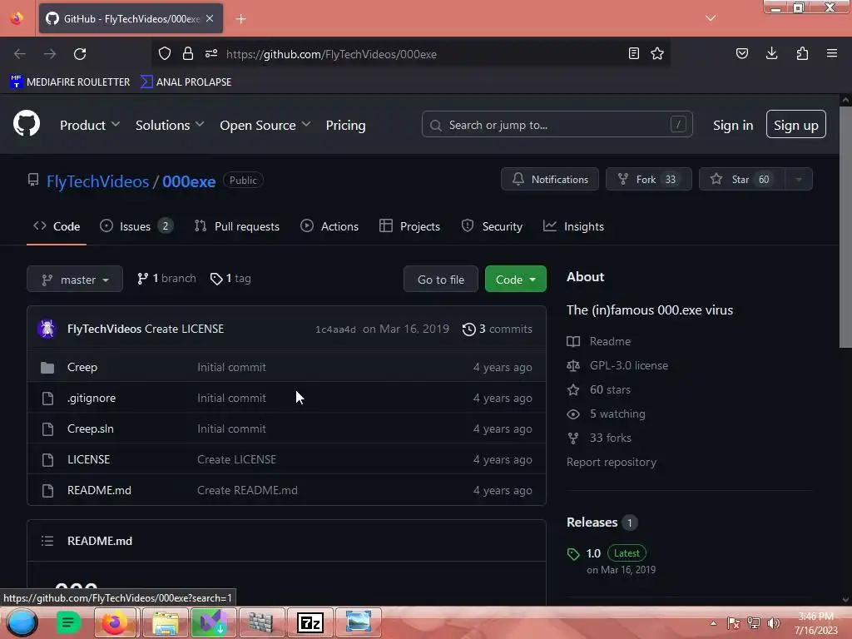
Task: Click the page vertical scrollbar thumb
Action: tap(845, 226)
